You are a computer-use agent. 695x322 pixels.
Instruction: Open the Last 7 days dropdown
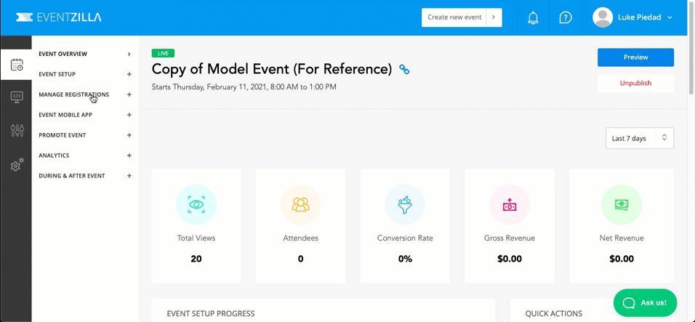pos(640,138)
